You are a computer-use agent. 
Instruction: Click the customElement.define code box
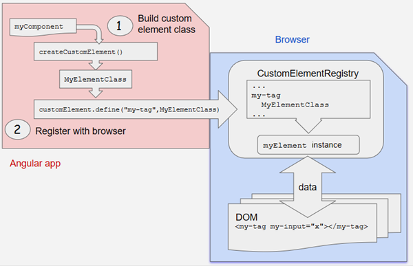coord(127,109)
